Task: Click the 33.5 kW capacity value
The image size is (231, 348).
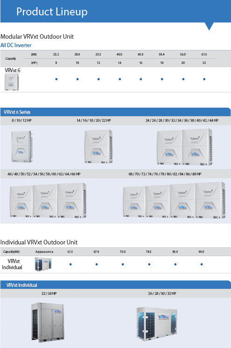Action: click(x=98, y=55)
